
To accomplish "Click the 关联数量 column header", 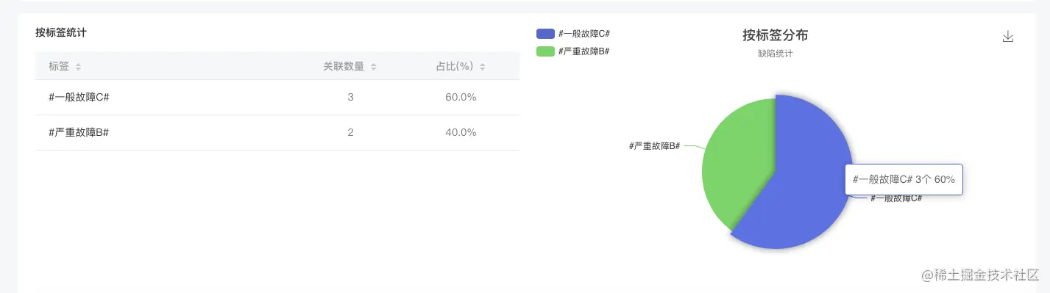I will coord(344,67).
